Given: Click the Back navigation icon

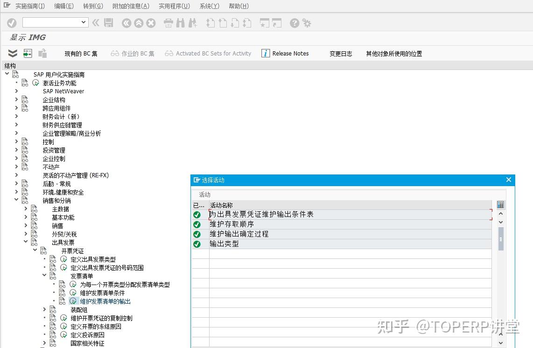Looking at the screenshot, I should [126, 22].
